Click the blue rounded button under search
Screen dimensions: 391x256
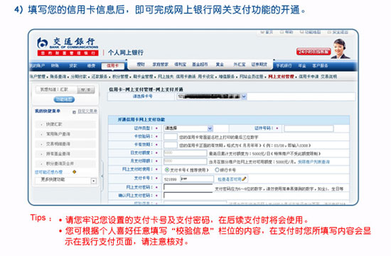pos(64,99)
